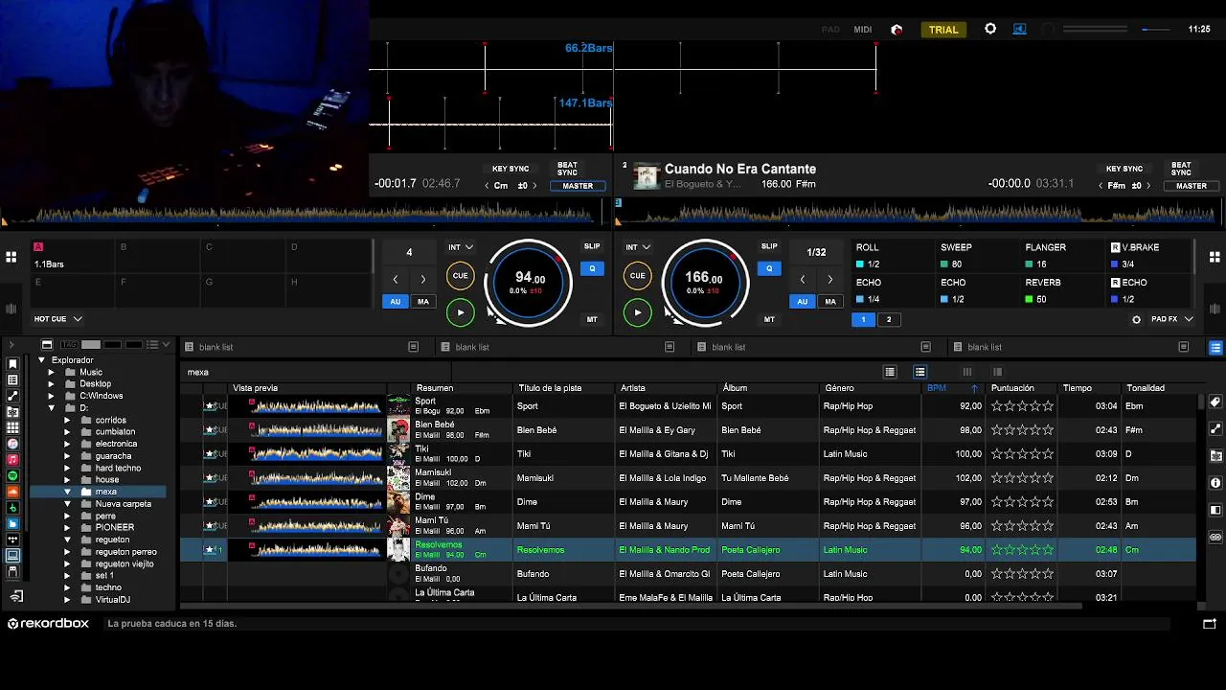Click the display mode icon next to settings

coord(1020,29)
